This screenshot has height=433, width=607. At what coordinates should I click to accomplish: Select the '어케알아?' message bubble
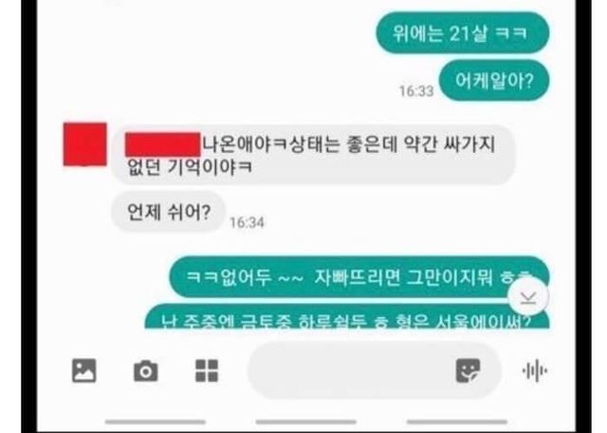(x=494, y=81)
